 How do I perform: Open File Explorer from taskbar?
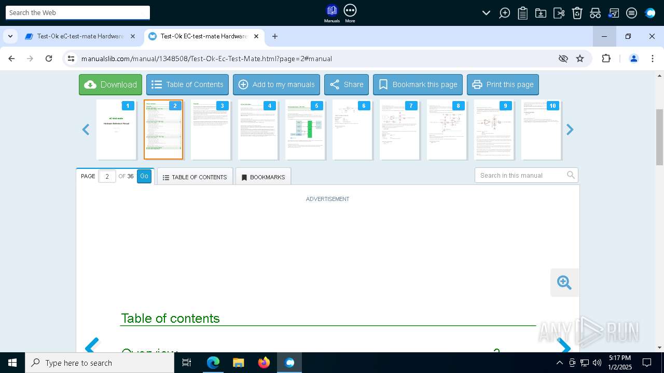(238, 363)
